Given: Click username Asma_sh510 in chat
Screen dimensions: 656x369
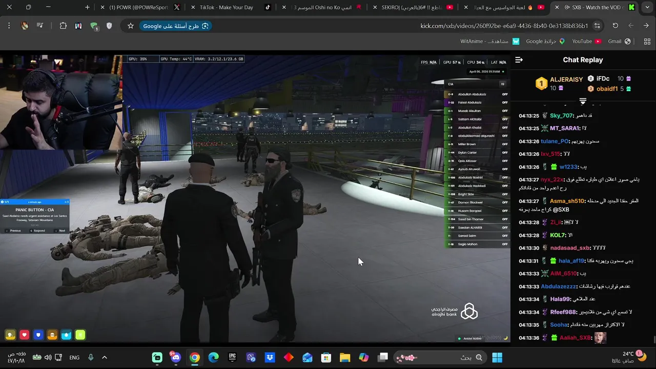Looking at the screenshot, I should click(x=567, y=201).
